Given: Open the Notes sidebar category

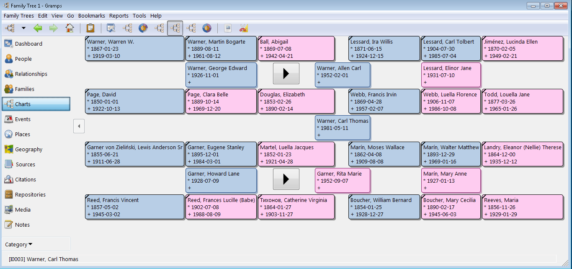Looking at the screenshot, I should click(x=36, y=225).
